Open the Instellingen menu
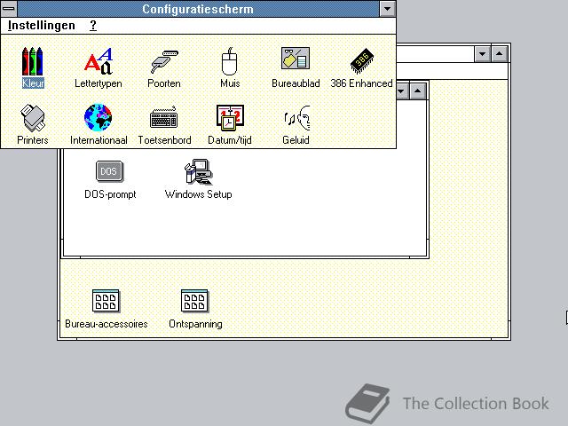 [42, 26]
